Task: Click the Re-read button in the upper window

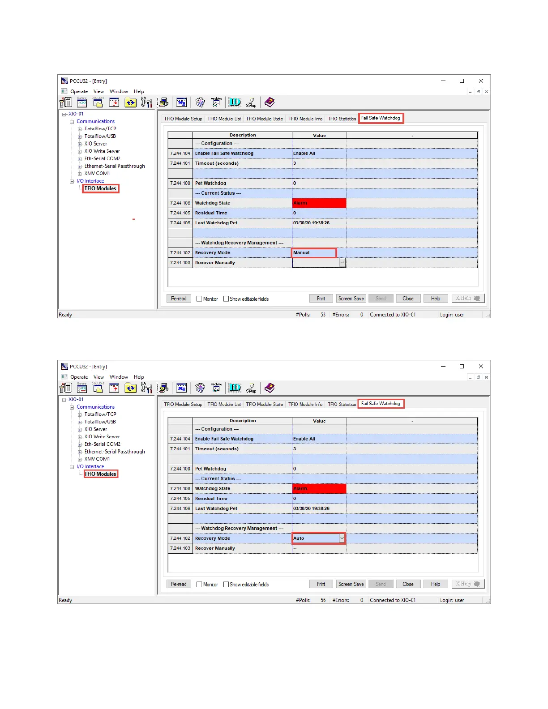Action: tap(179, 299)
